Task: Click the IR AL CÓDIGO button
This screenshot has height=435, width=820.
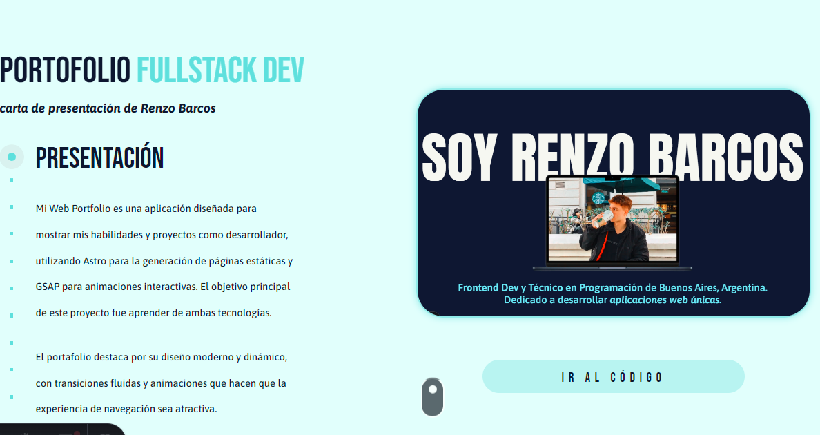Action: (x=613, y=377)
